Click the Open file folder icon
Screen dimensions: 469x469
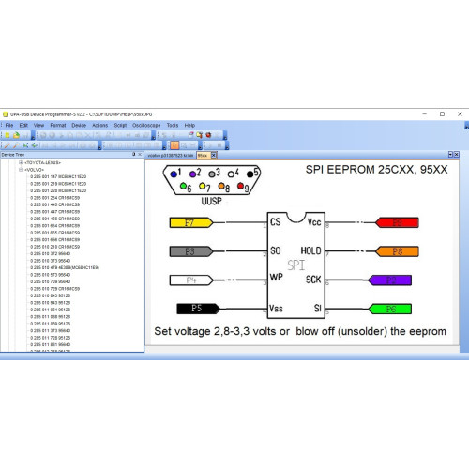click(x=16, y=135)
